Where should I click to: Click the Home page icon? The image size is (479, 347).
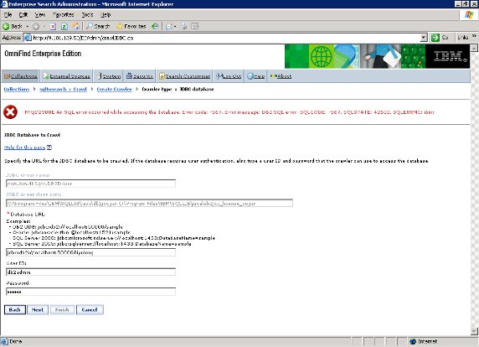click(75, 26)
